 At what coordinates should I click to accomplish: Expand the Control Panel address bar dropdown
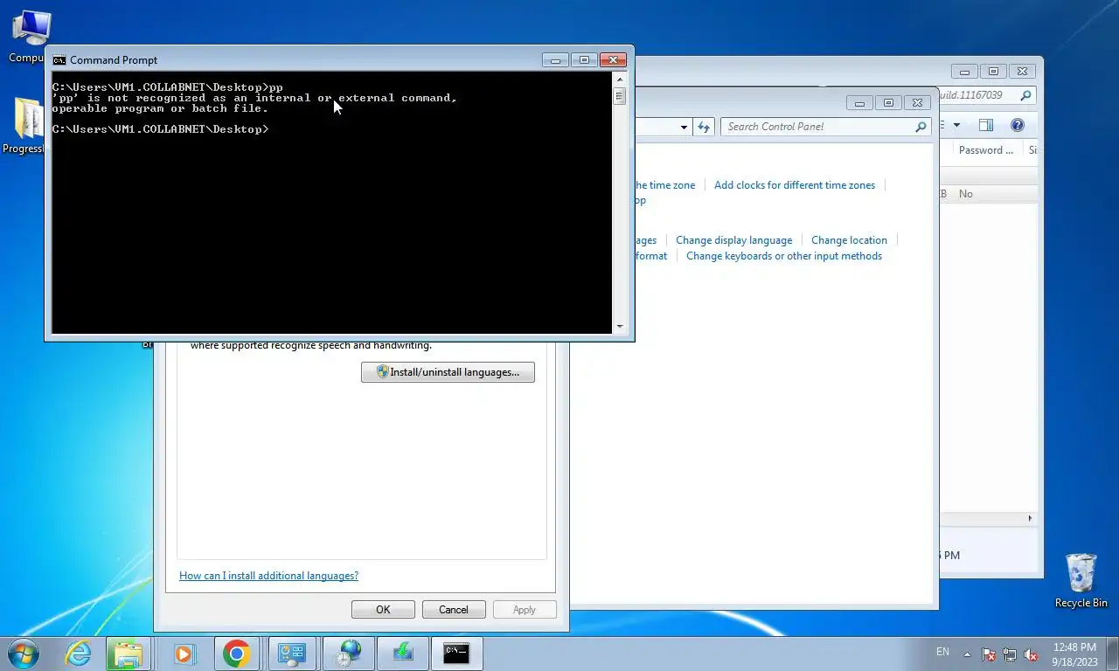[x=684, y=127]
